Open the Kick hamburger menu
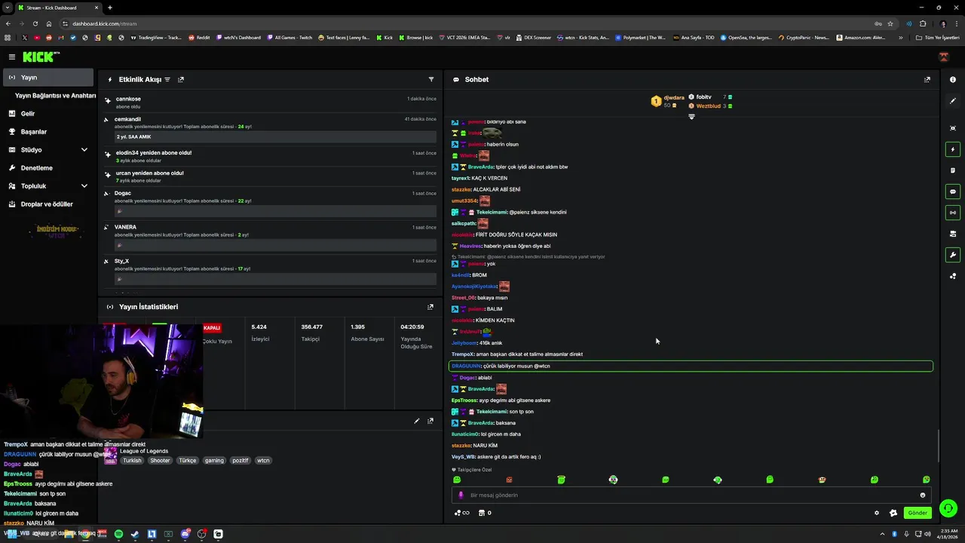 [12, 57]
